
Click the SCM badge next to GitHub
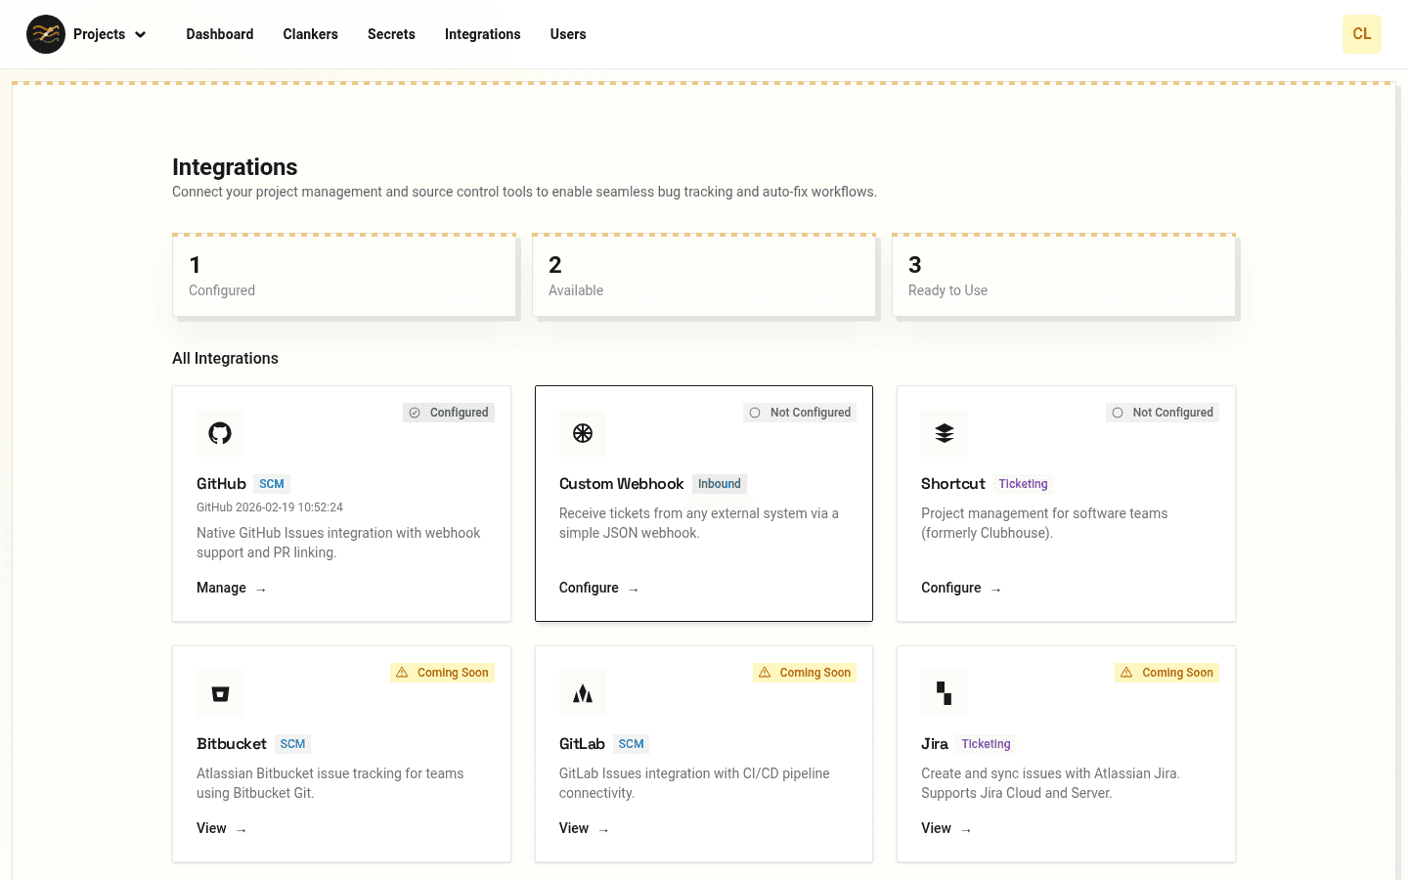pos(271,483)
